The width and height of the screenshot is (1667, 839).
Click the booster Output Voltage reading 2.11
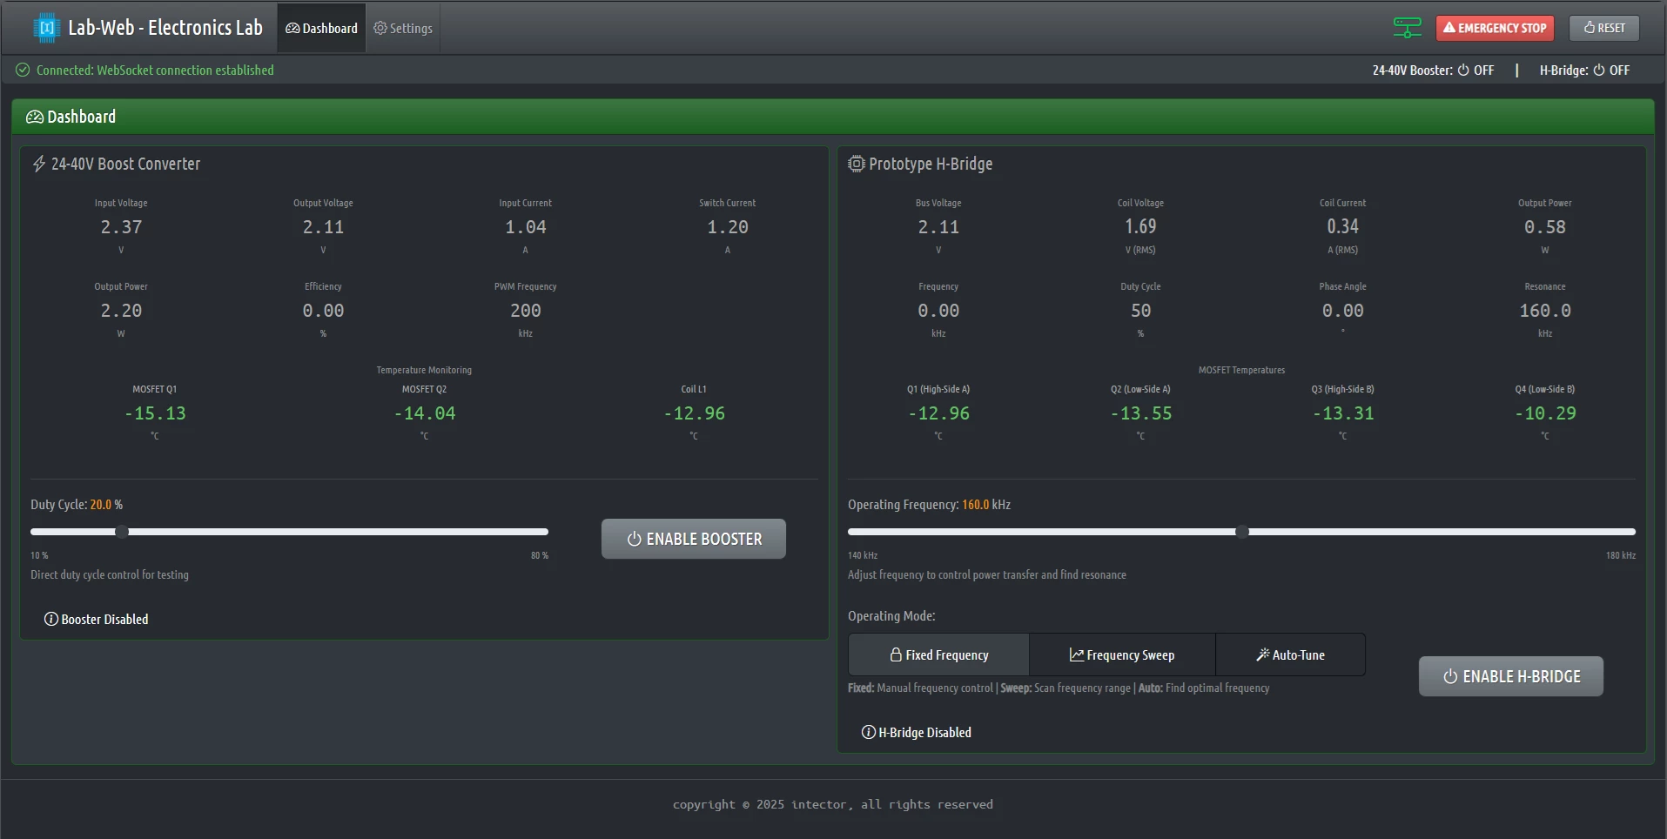pos(323,227)
